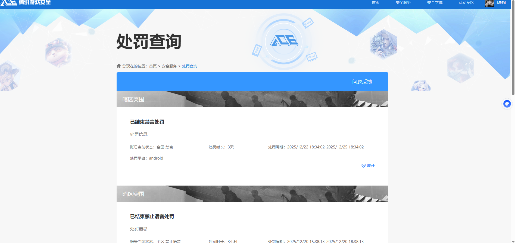Image resolution: width=515 pixels, height=243 pixels.
Task: Click the central ACE circular emblem
Action: coord(284,42)
